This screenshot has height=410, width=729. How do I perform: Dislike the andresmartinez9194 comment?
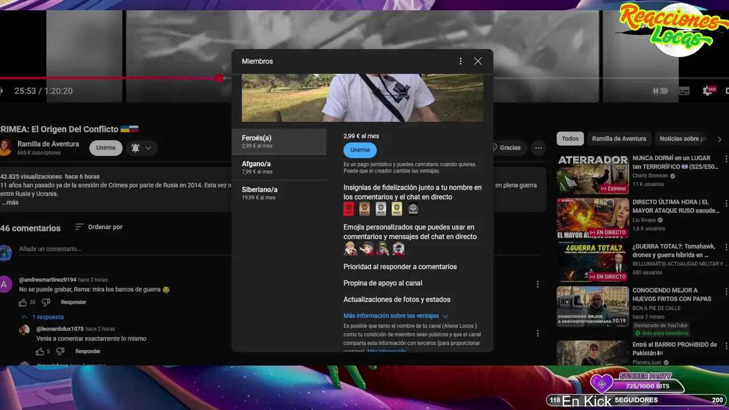pyautogui.click(x=46, y=302)
